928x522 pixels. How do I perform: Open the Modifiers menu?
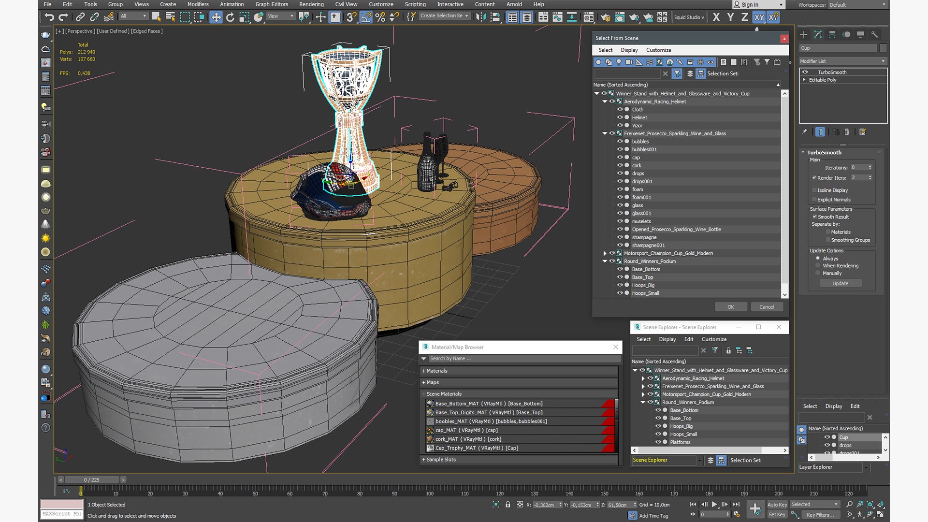coord(198,4)
